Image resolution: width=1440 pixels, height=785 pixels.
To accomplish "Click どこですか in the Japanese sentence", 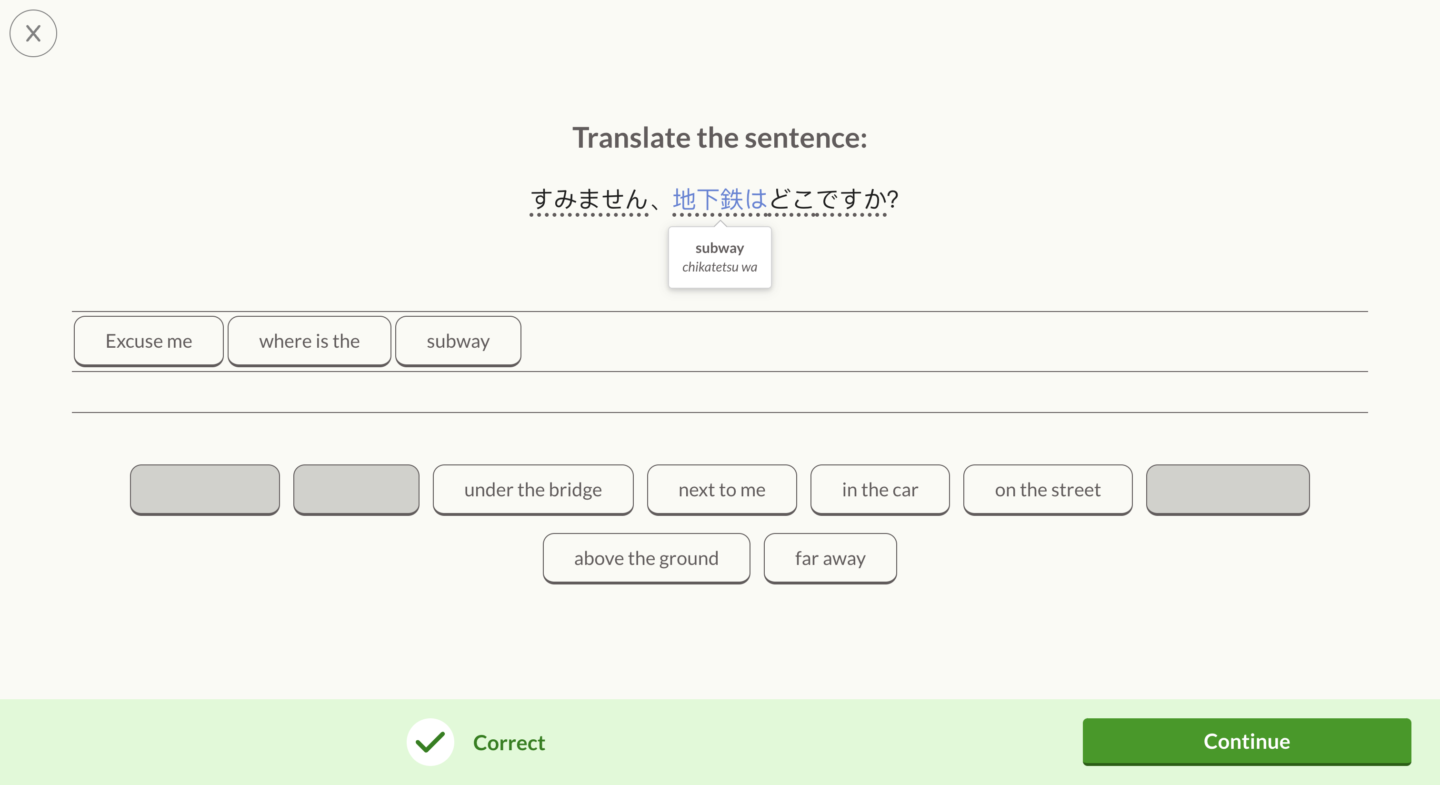I will click(827, 199).
